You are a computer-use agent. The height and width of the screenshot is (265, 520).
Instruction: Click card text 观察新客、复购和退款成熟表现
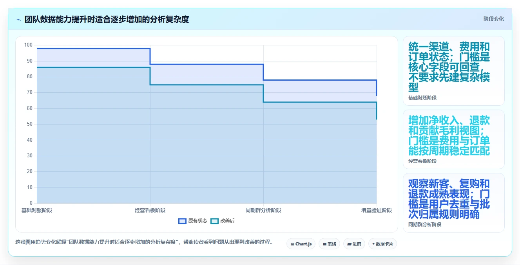click(x=449, y=189)
